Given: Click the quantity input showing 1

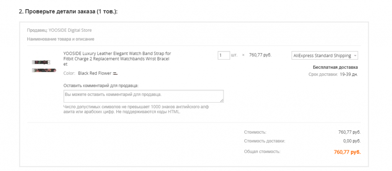Looking at the screenshot, I should pos(224,55).
